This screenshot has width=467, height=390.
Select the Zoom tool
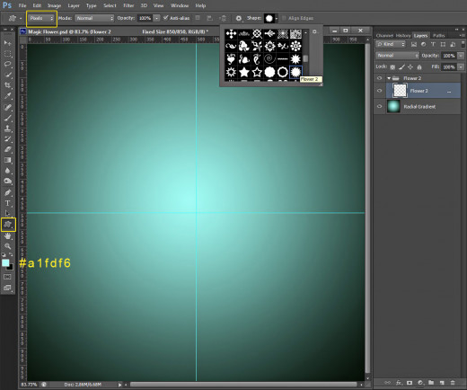[8, 246]
